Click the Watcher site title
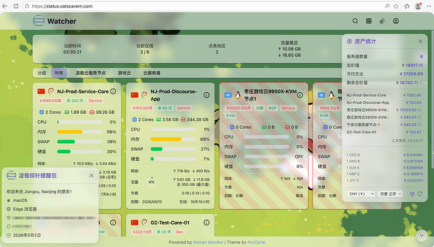The image size is (434, 247). point(62,21)
